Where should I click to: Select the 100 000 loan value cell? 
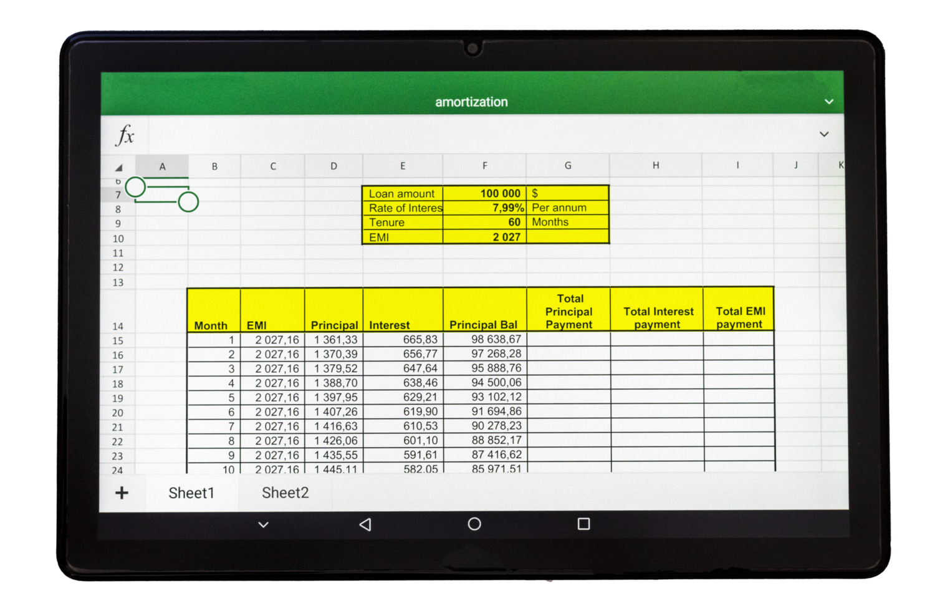coord(485,193)
